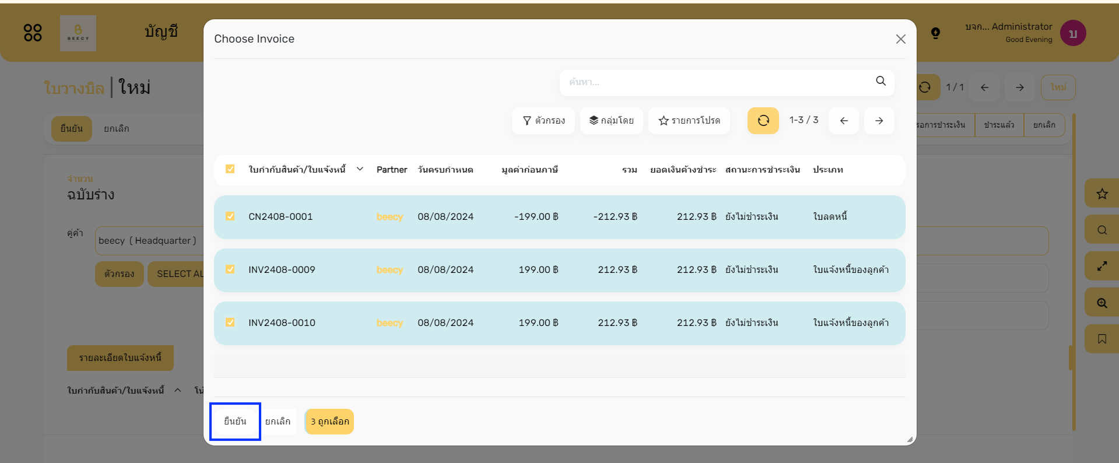Click the star favorite sidebar icon
This screenshot has height=463, width=1119.
[x=1102, y=194]
